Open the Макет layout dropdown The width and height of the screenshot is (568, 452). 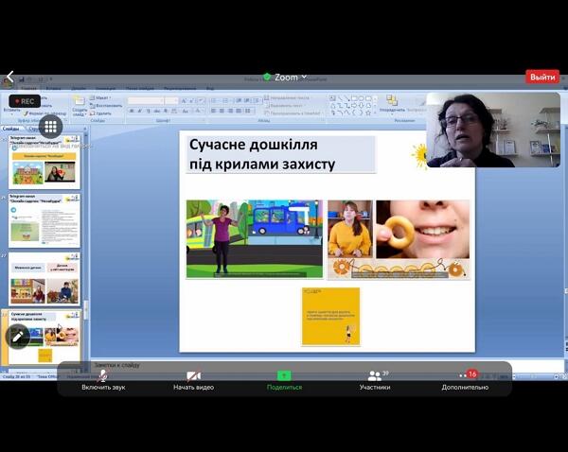[x=100, y=97]
